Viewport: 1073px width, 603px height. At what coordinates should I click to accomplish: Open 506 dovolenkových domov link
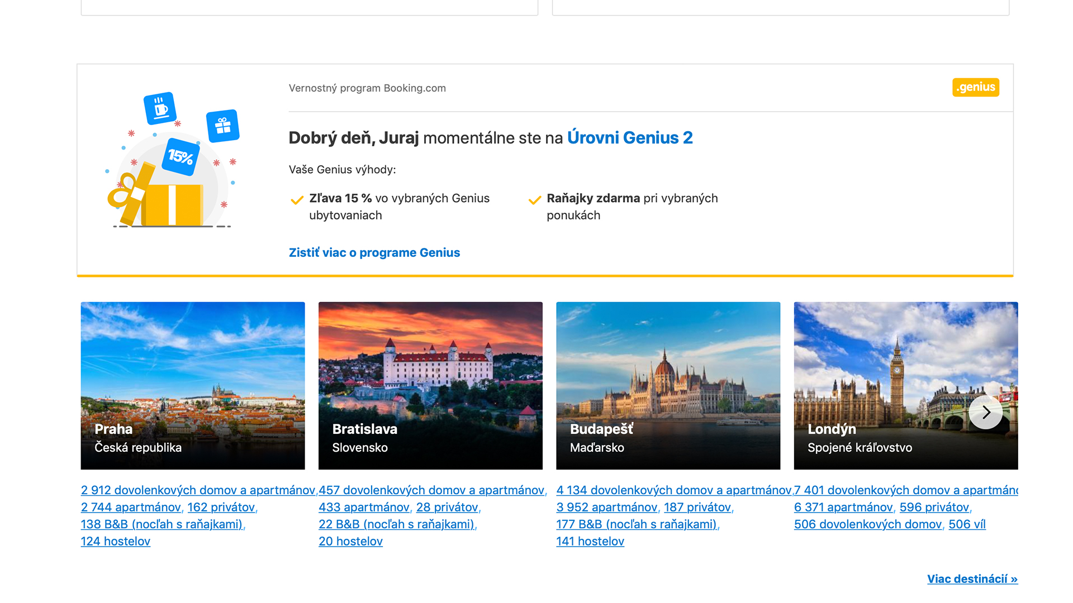[868, 524]
